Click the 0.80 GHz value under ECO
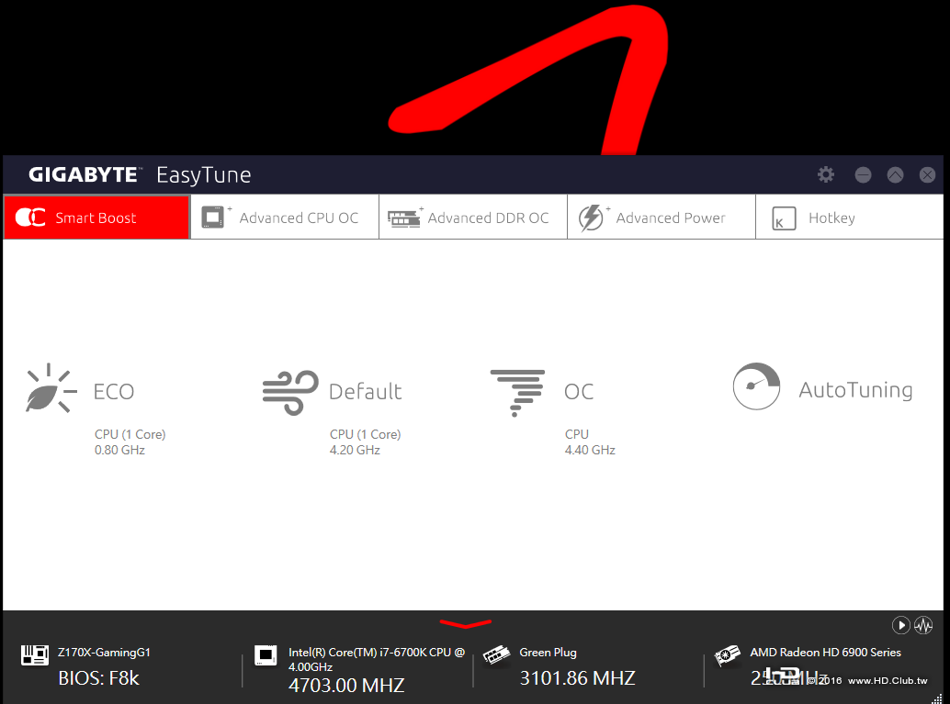This screenshot has width=950, height=704. click(119, 451)
